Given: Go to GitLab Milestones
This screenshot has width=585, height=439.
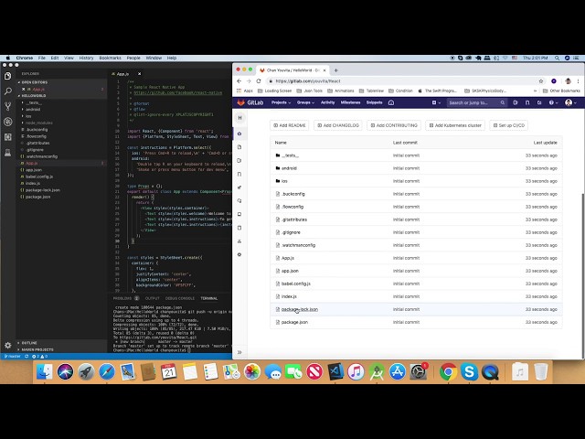Looking at the screenshot, I should coord(350,102).
